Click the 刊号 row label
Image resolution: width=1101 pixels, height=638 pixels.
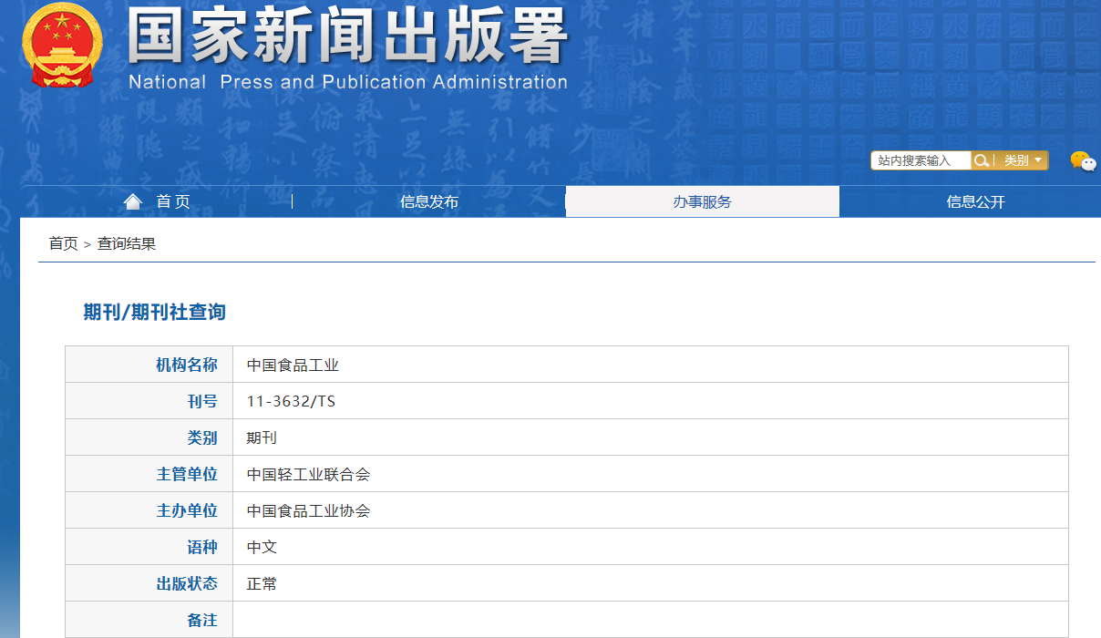click(202, 401)
